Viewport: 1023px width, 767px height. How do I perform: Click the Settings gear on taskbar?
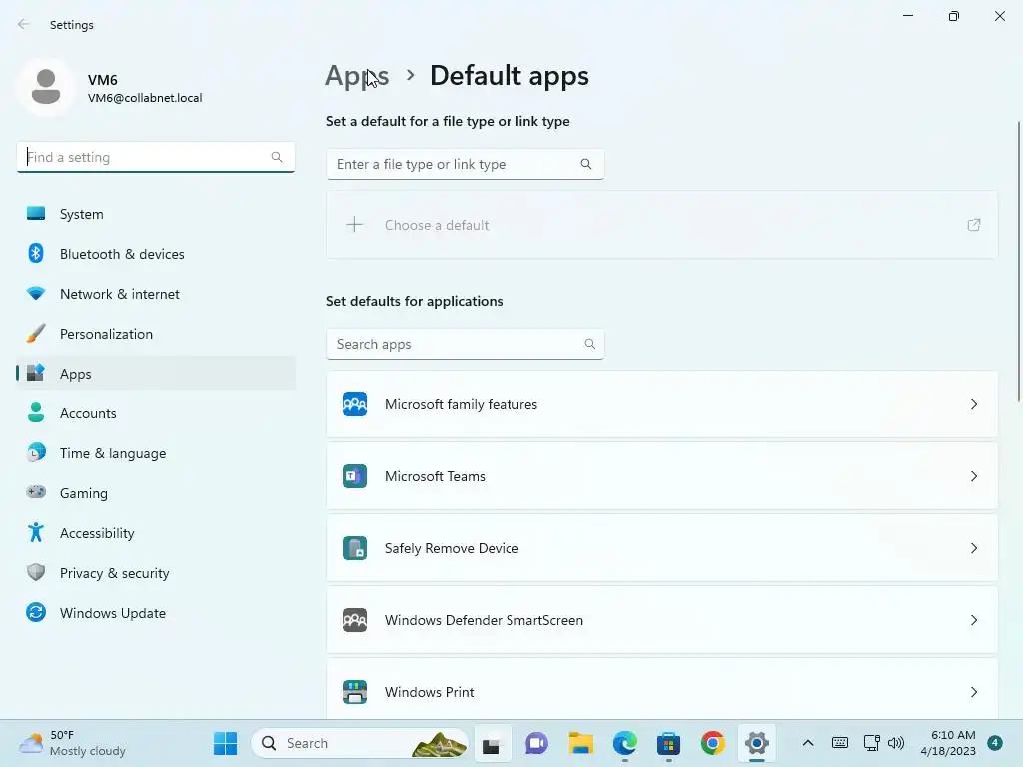(757, 743)
